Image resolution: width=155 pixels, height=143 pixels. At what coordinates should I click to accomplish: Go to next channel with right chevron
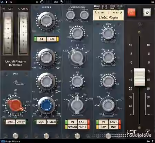click(x=121, y=12)
